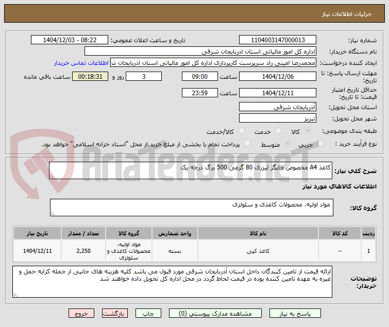Click the توضیحات خریدار notes textarea
The height and width of the screenshot is (327, 389).
172,282
